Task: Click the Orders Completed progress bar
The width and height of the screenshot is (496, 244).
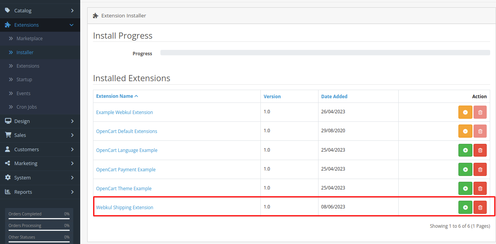Action: coord(39,218)
